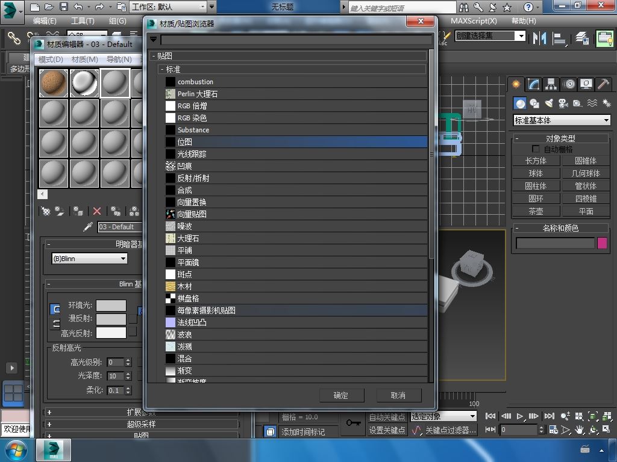Select the 位图 bitmap map entry
The width and height of the screenshot is (617, 462).
tap(296, 142)
